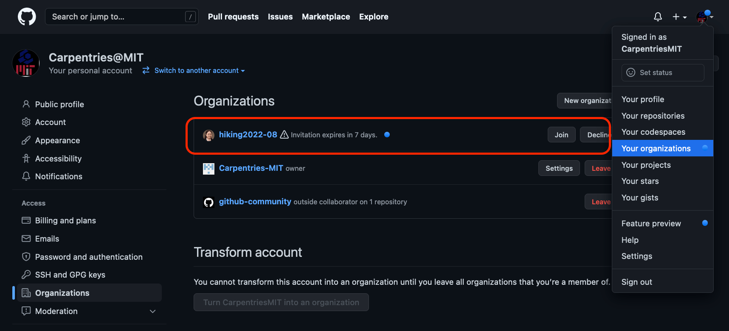Open the plus create-new dropdown

679,17
